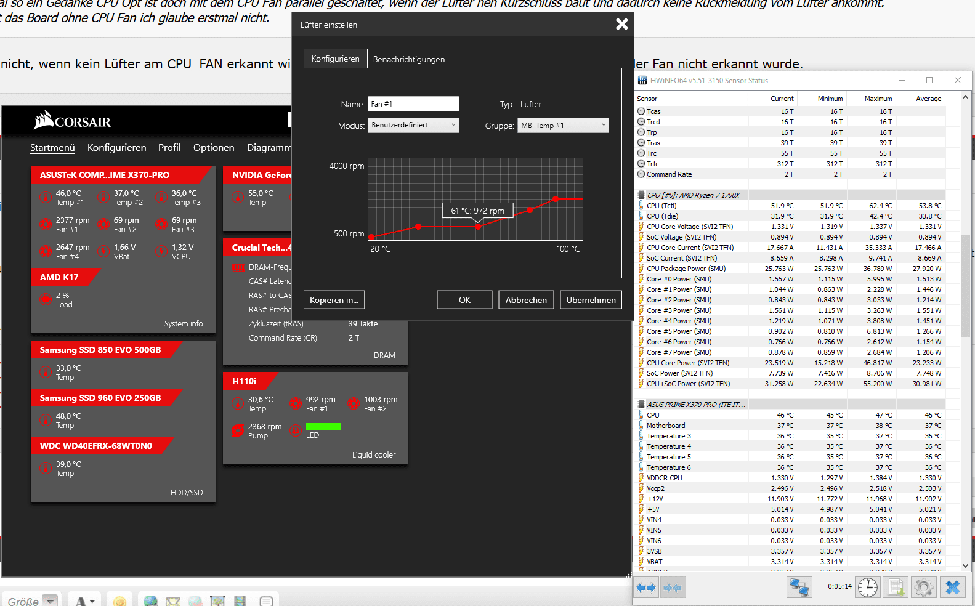
Task: Close the Lüfter einstellen dialog
Action: coord(622,24)
